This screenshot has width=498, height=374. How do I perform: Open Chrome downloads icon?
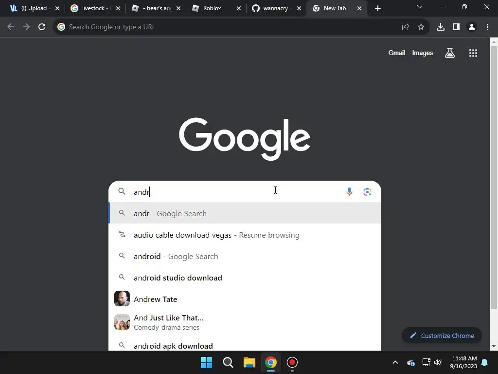[x=441, y=27]
